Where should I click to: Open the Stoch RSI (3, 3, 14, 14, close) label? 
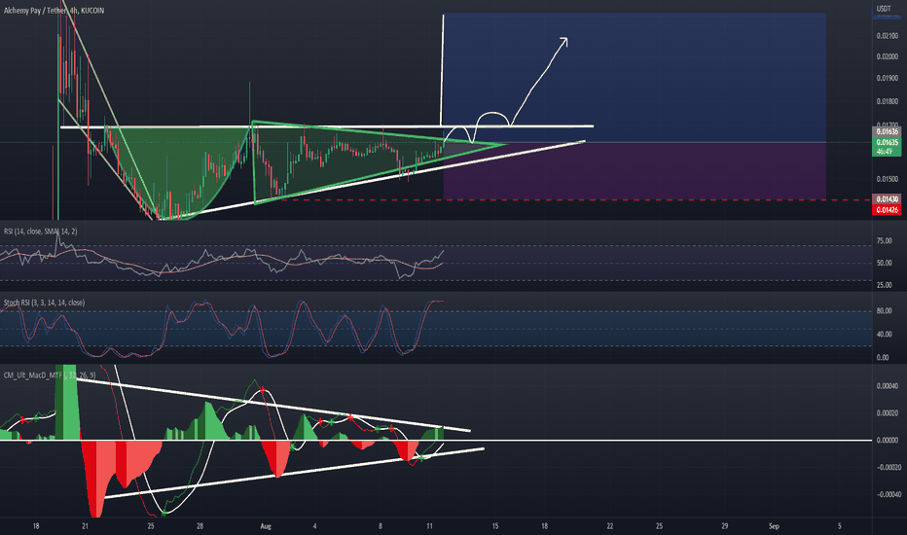click(x=44, y=303)
